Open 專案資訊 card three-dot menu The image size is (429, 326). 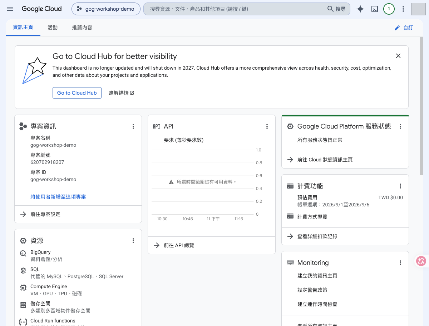[x=133, y=126]
